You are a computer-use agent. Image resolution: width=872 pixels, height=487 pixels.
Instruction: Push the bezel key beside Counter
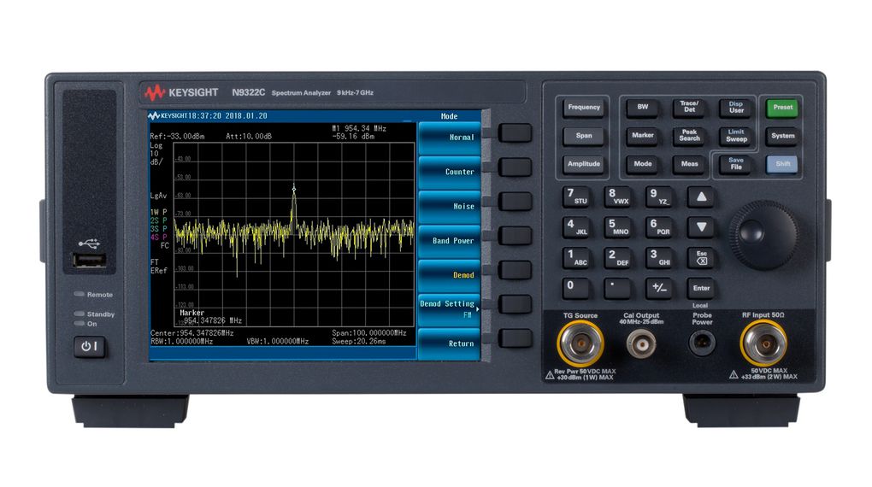[515, 167]
